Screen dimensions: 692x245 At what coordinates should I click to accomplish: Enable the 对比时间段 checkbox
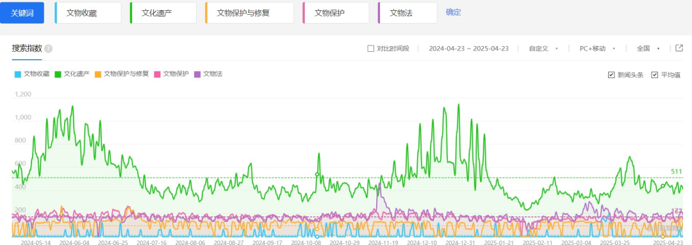371,49
